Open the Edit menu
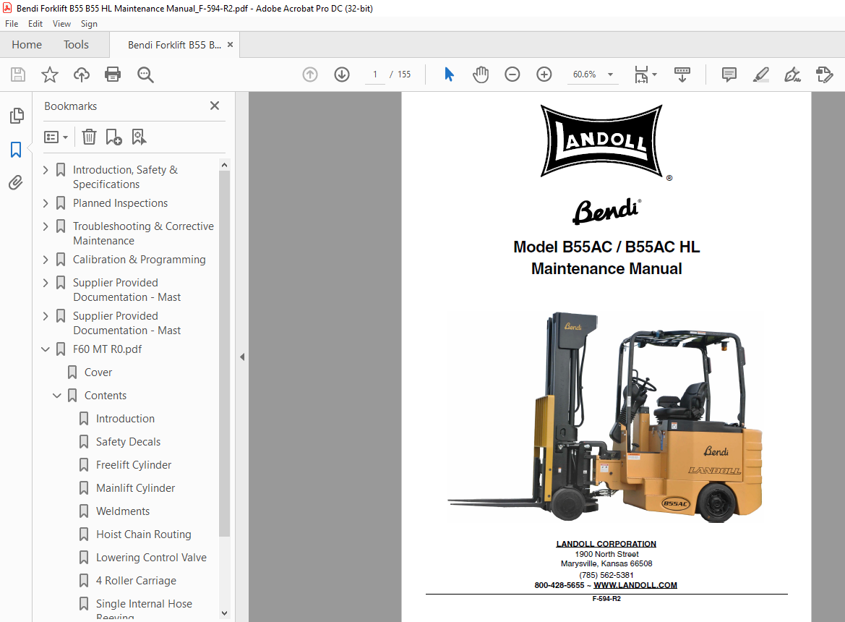Image resolution: width=845 pixels, height=622 pixels. 35,24
